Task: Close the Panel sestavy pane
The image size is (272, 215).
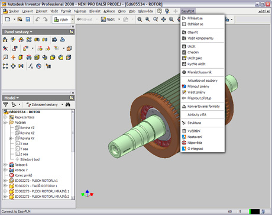Action: (73, 27)
